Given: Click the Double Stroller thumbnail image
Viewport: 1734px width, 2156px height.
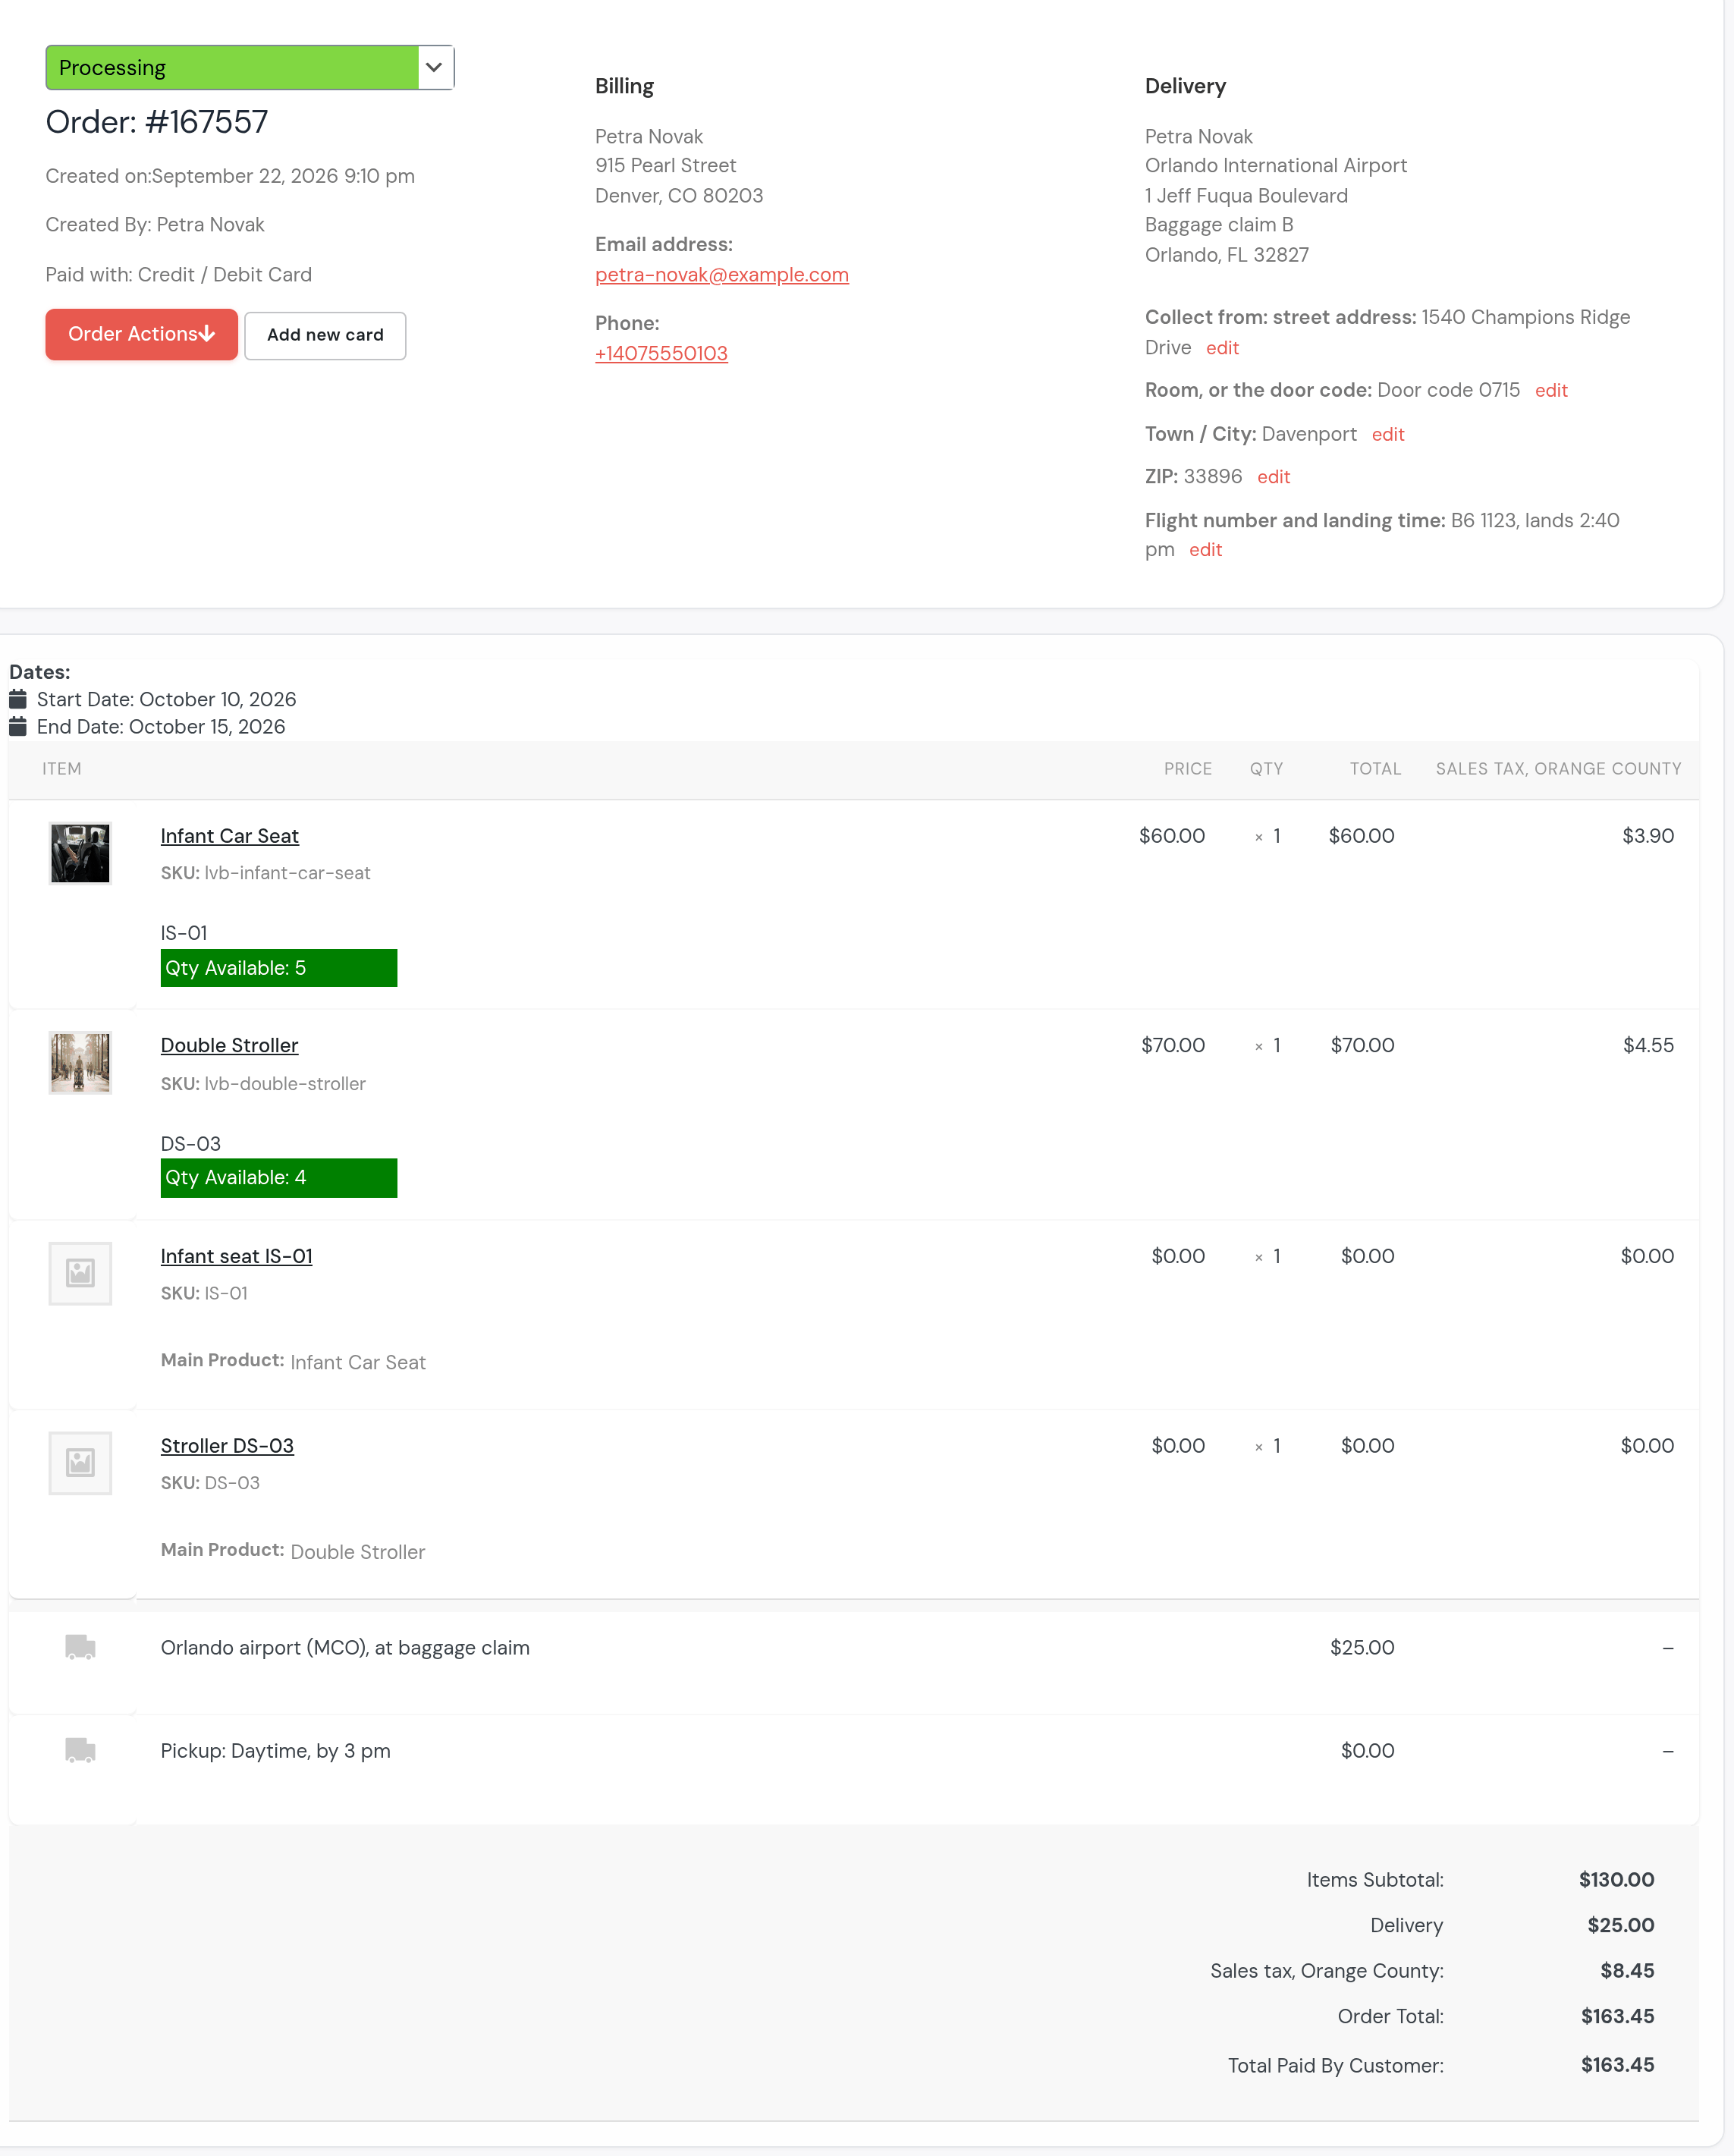Looking at the screenshot, I should click(80, 1063).
